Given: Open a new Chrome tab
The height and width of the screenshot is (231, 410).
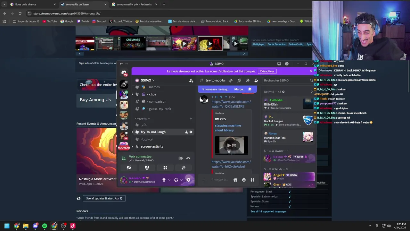Looking at the screenshot, I should click(164, 4).
